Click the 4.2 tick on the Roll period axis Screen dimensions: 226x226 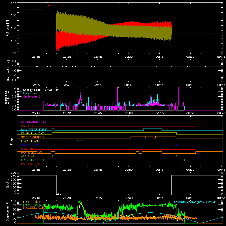pos(14,66)
